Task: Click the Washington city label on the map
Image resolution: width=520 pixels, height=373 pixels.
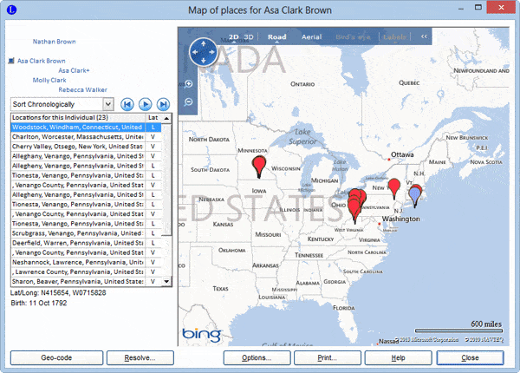Action: tap(400, 219)
